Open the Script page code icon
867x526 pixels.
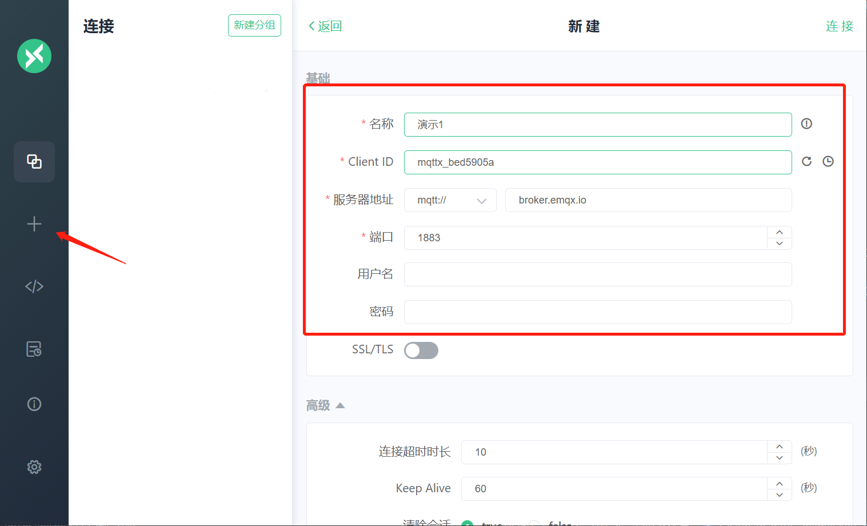(x=34, y=286)
